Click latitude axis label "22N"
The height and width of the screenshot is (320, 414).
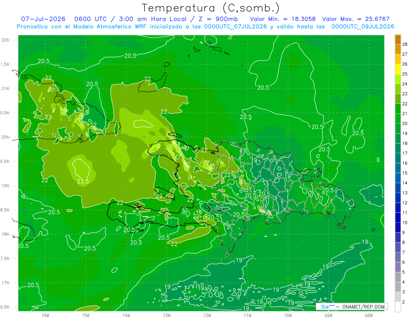tap(5, 40)
